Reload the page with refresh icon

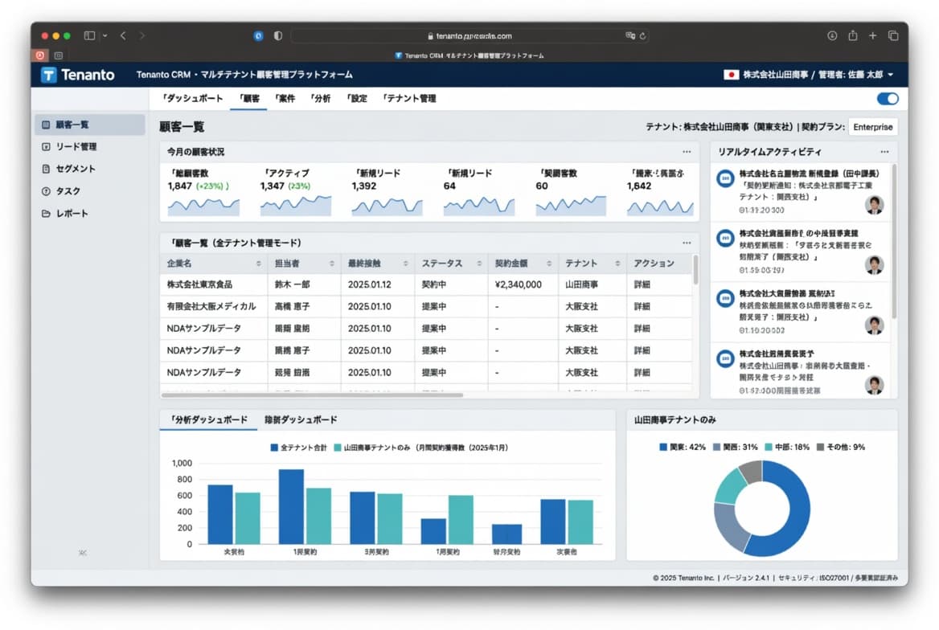pyautogui.click(x=642, y=36)
